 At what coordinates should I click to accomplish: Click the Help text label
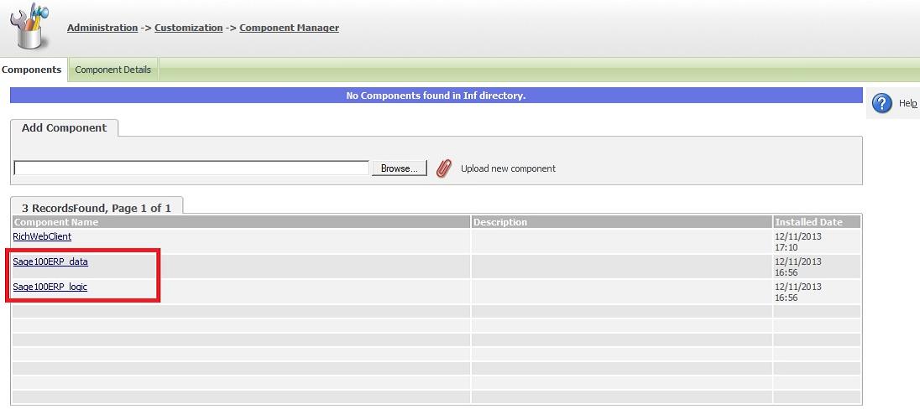click(x=907, y=103)
